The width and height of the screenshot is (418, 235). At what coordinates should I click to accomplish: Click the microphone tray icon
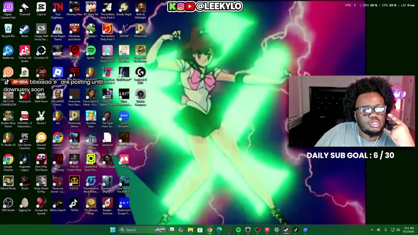386,230
